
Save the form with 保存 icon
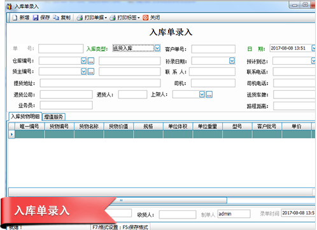click(36, 18)
